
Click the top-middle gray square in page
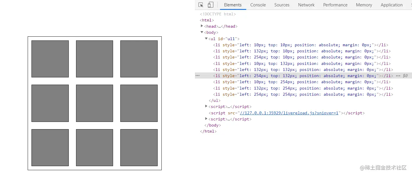(x=94, y=59)
